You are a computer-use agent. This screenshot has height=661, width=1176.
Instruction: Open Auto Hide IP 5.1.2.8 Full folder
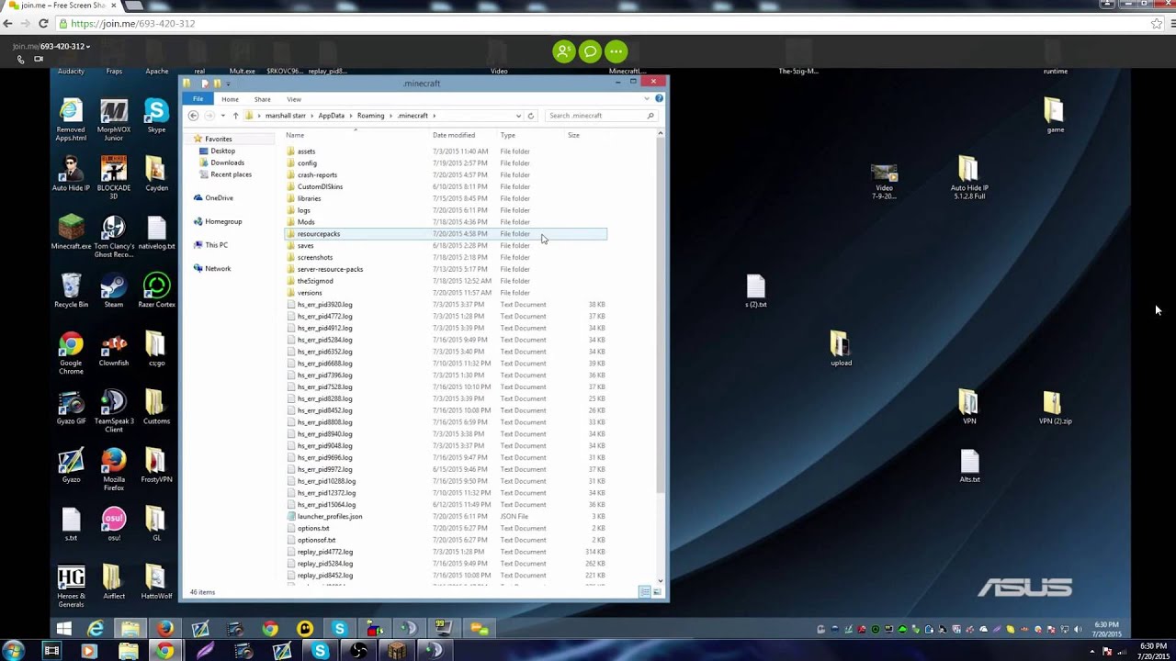point(969,177)
